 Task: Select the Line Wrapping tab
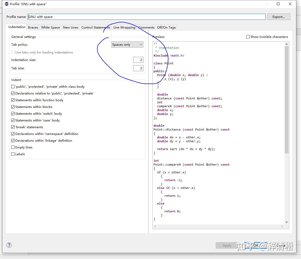(124, 28)
